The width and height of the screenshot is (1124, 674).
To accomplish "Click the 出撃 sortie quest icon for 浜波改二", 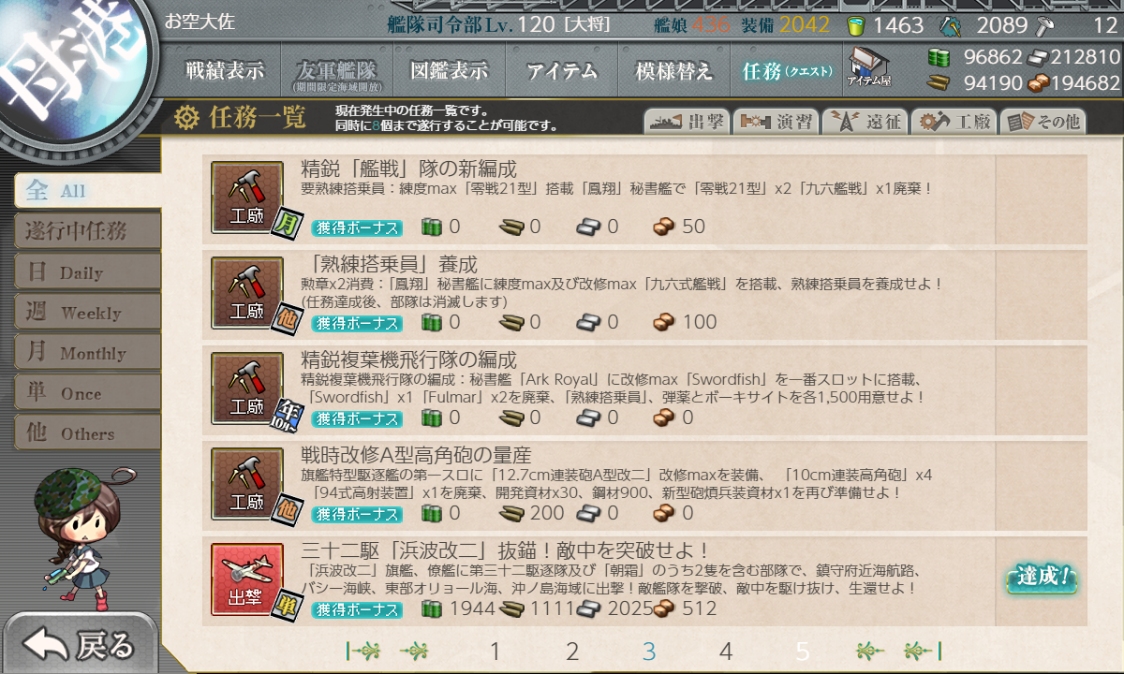I will 247,580.
